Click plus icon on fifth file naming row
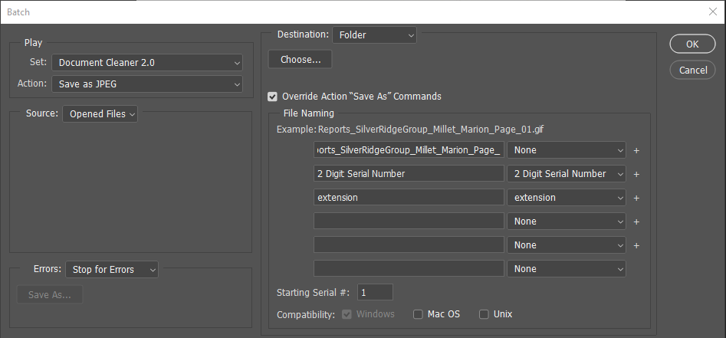The image size is (726, 338). 636,245
